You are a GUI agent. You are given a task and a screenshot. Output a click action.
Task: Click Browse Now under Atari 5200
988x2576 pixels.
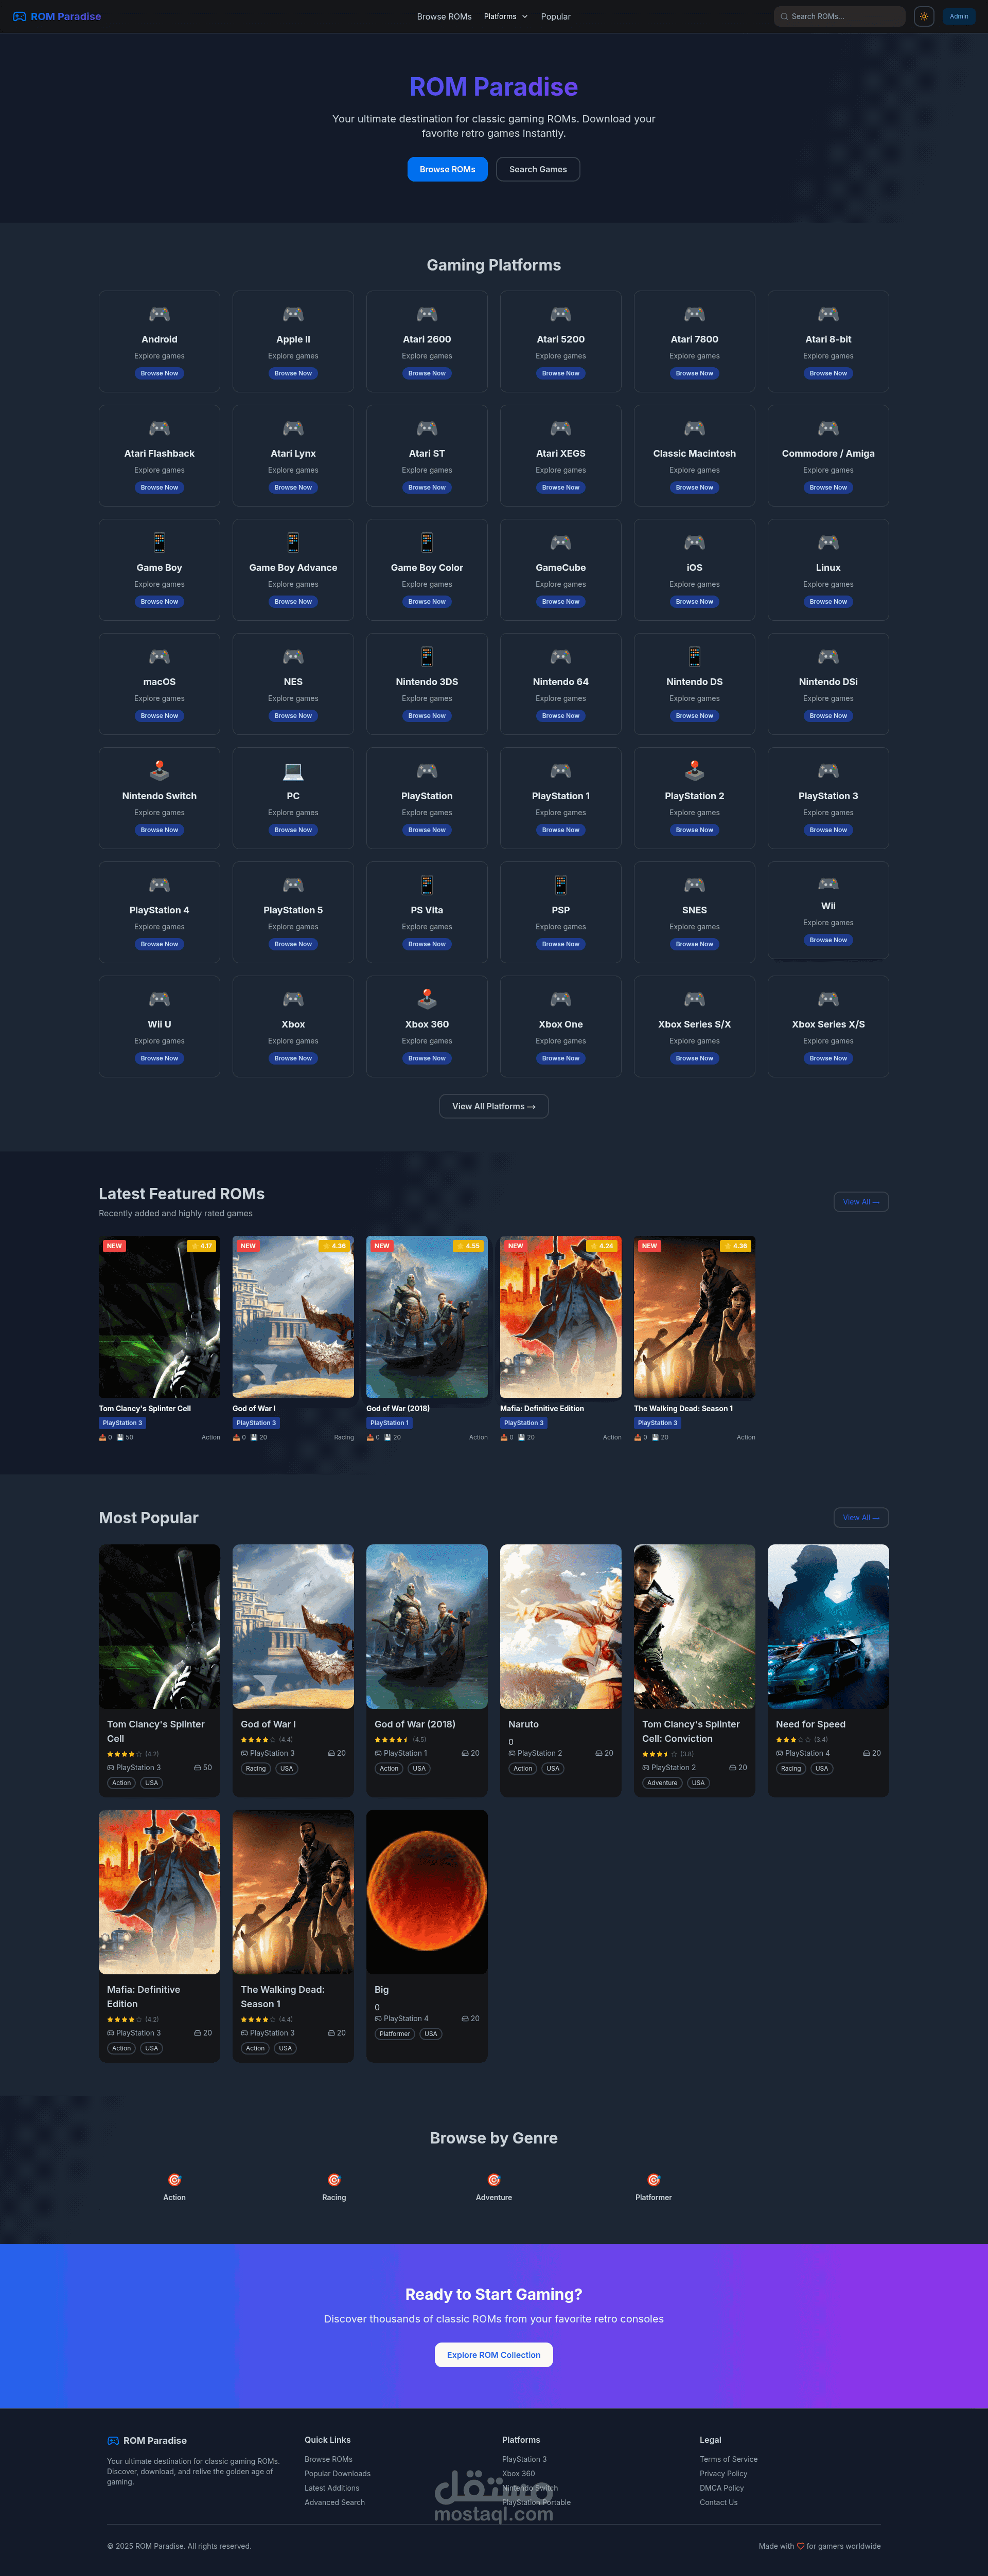pyautogui.click(x=560, y=374)
